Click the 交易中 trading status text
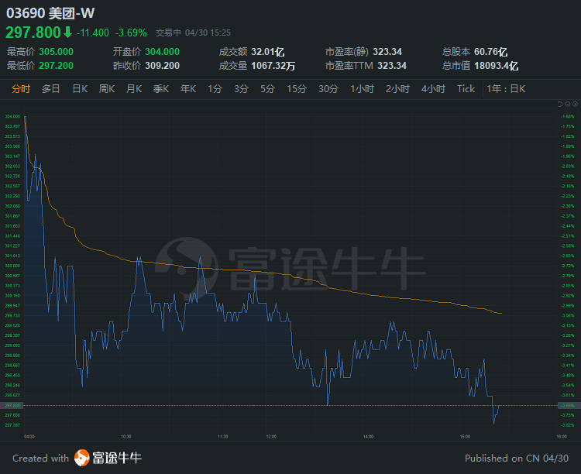581x474 pixels. [168, 33]
